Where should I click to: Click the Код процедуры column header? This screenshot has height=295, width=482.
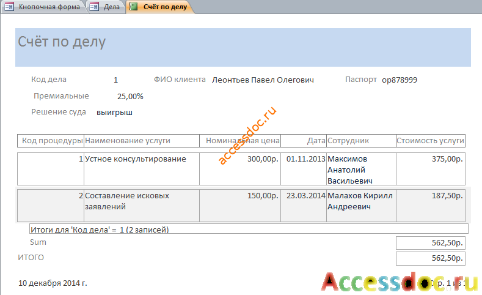pos(51,141)
